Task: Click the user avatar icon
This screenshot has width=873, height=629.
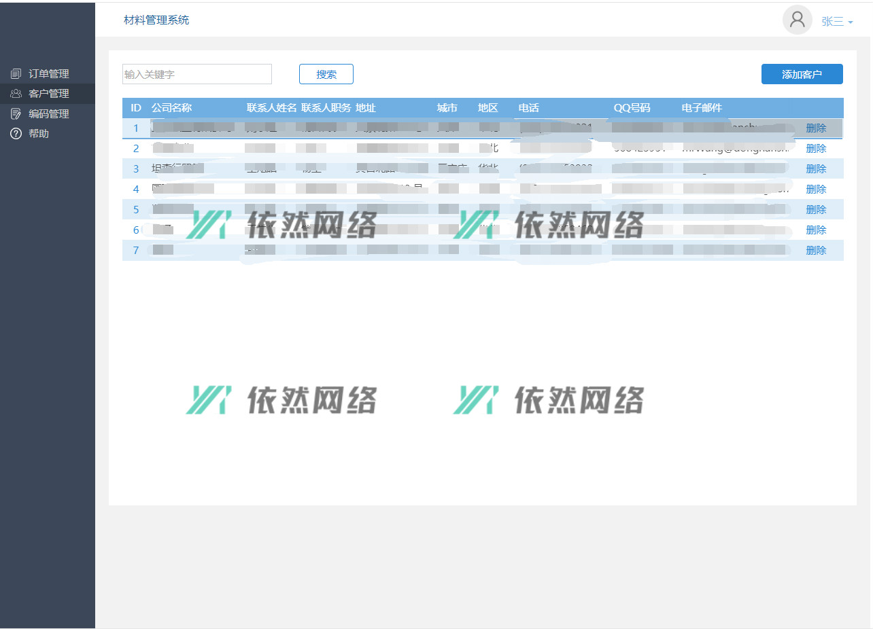Action: 797,20
